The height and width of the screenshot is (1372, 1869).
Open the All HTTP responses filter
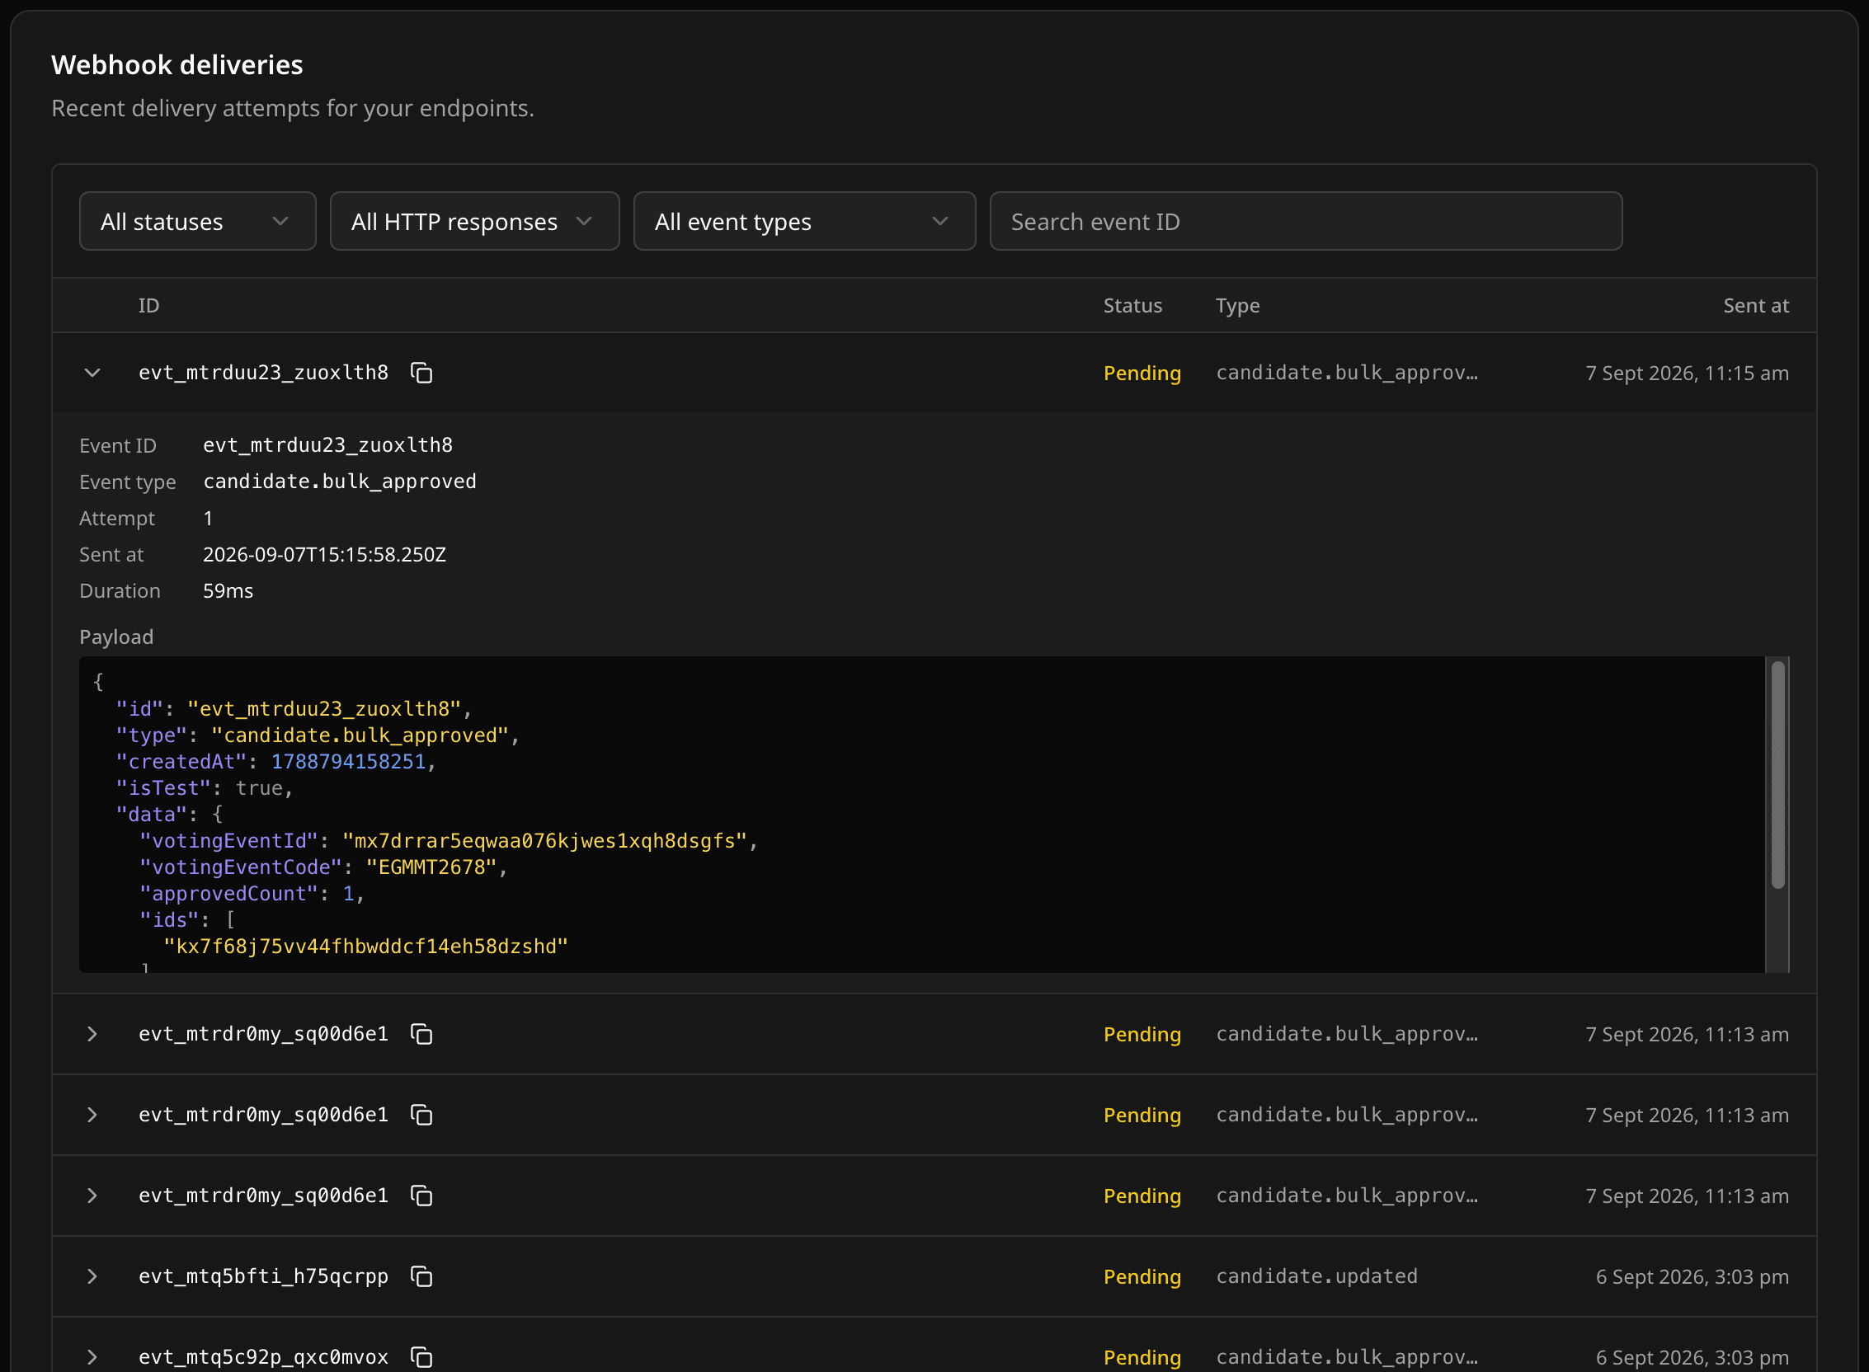[474, 222]
